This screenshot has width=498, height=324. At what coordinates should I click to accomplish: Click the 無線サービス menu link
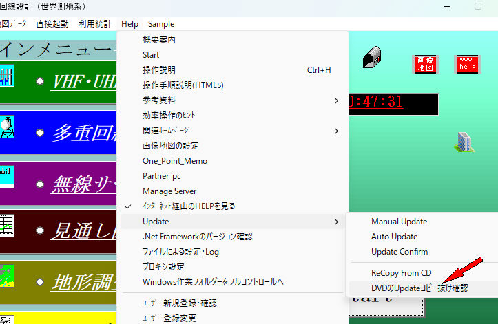tap(83, 183)
